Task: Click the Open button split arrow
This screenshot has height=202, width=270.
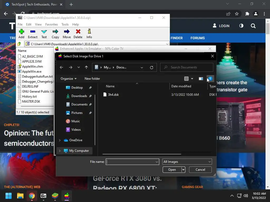Action: [184, 170]
